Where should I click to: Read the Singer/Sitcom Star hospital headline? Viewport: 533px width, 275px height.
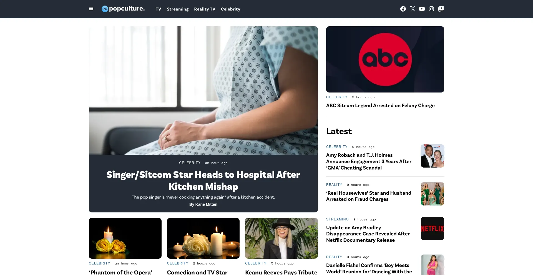tap(203, 181)
